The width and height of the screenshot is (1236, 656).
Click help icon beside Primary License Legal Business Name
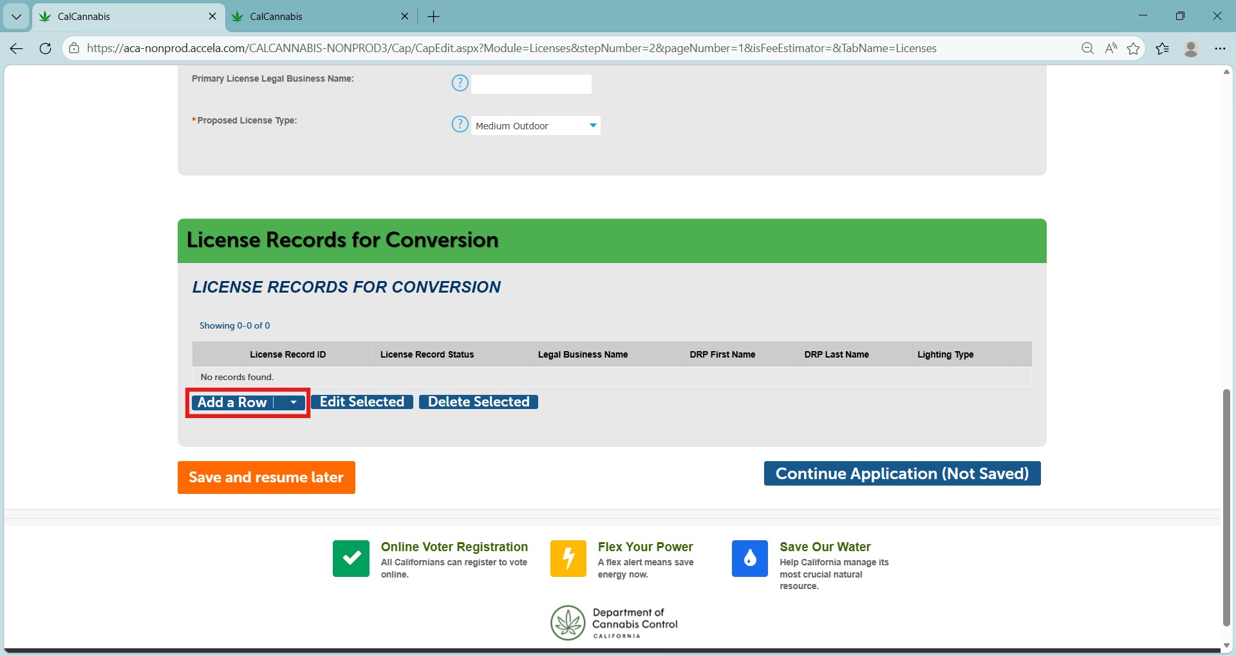point(460,83)
